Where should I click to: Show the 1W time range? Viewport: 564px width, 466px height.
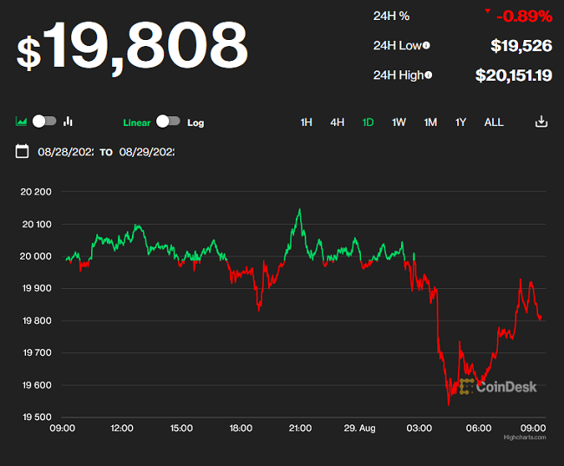point(399,122)
